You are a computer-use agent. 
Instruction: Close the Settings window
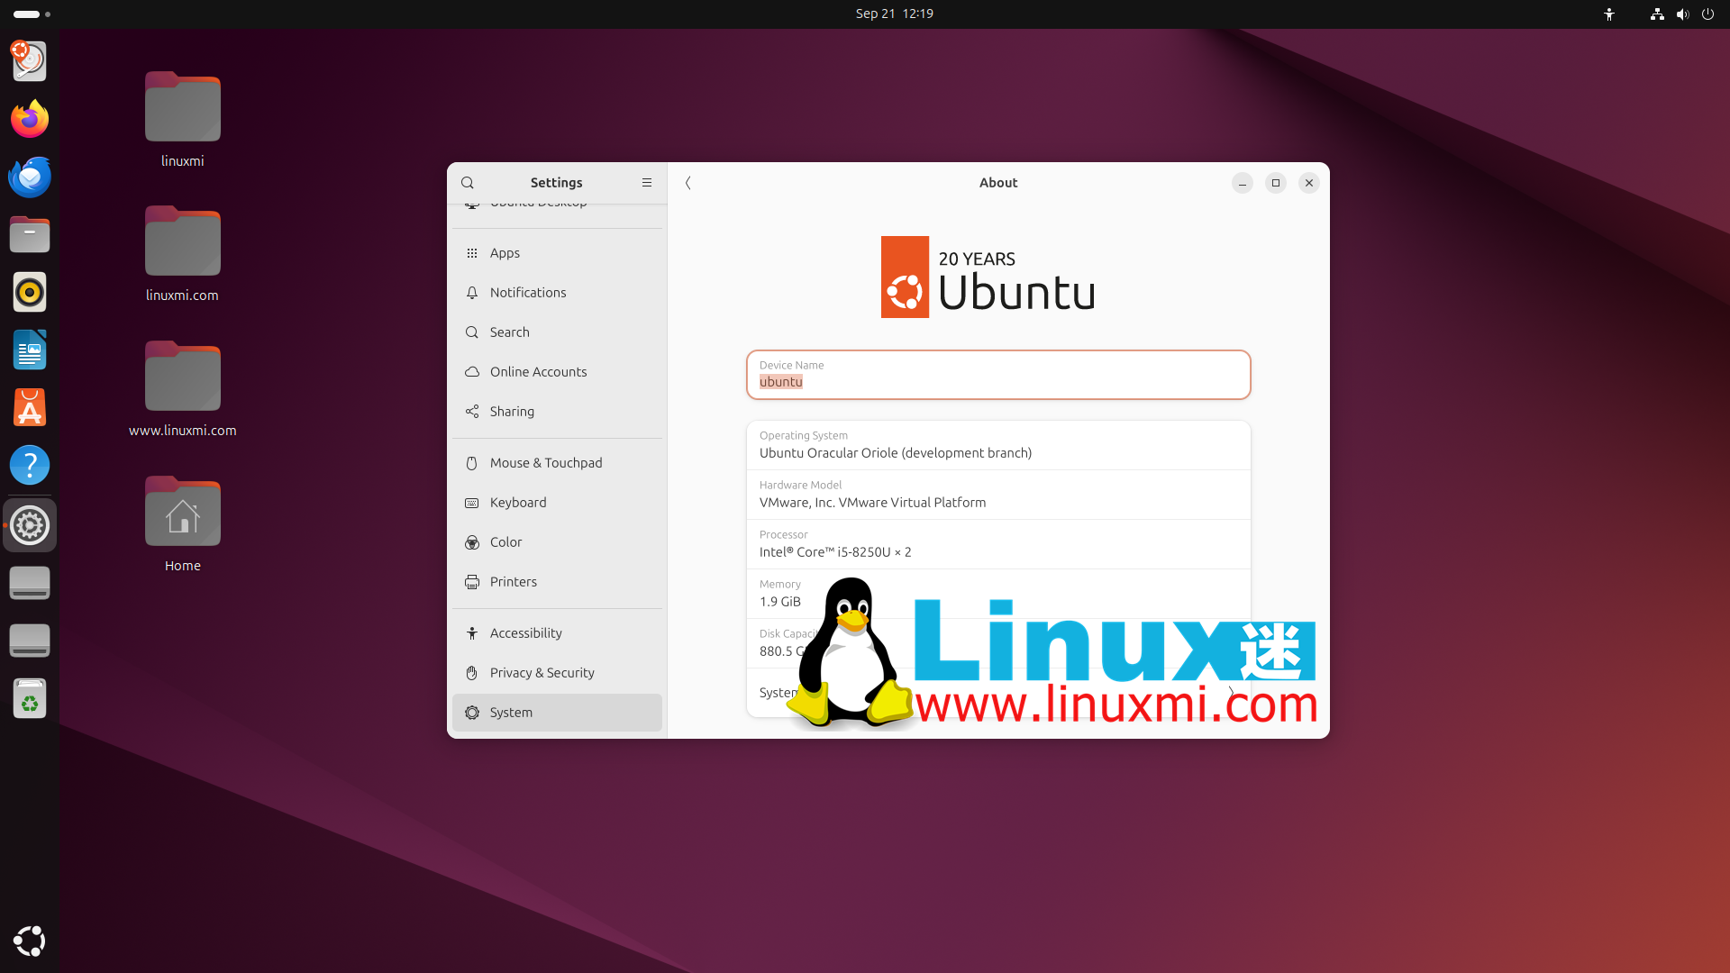point(1309,183)
